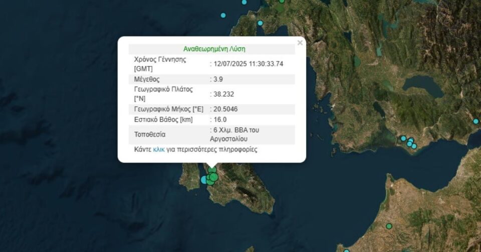Select the cyan marker at the top edge
Viewport: 481px width, 252px height.
click(x=245, y=2)
